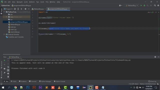Open IDE settings gear at top right
The image size is (160, 90).
[158, 5]
